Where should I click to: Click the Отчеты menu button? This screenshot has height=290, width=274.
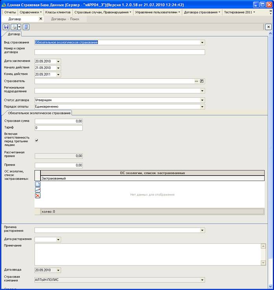10,12
